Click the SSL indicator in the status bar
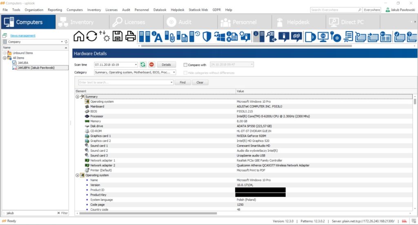This screenshot has width=418, height=225. (404, 221)
